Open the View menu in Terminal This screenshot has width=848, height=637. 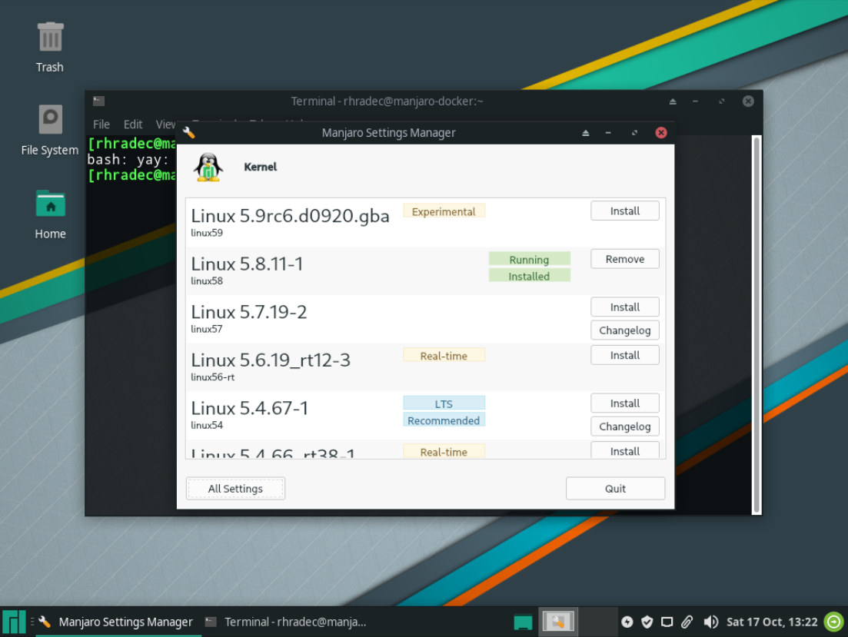(x=165, y=124)
